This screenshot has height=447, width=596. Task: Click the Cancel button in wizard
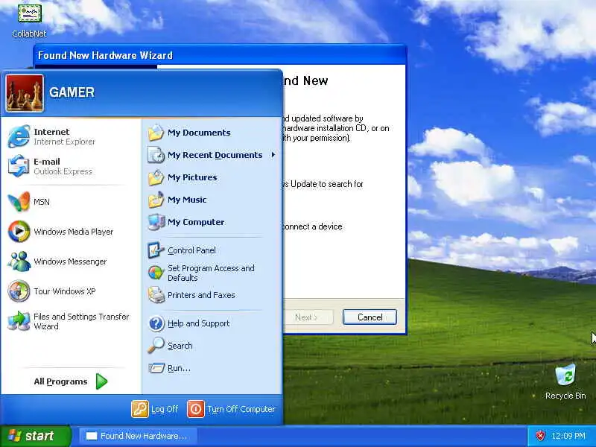(x=370, y=317)
